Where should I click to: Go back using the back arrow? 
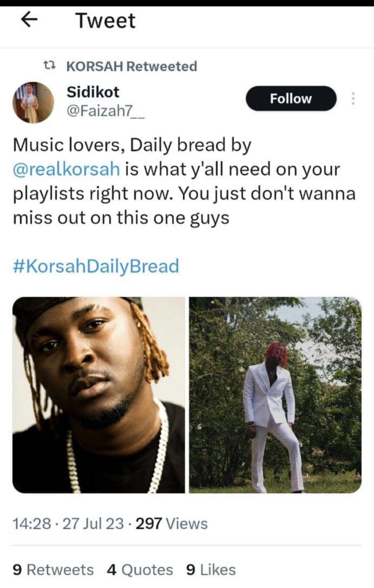30,20
